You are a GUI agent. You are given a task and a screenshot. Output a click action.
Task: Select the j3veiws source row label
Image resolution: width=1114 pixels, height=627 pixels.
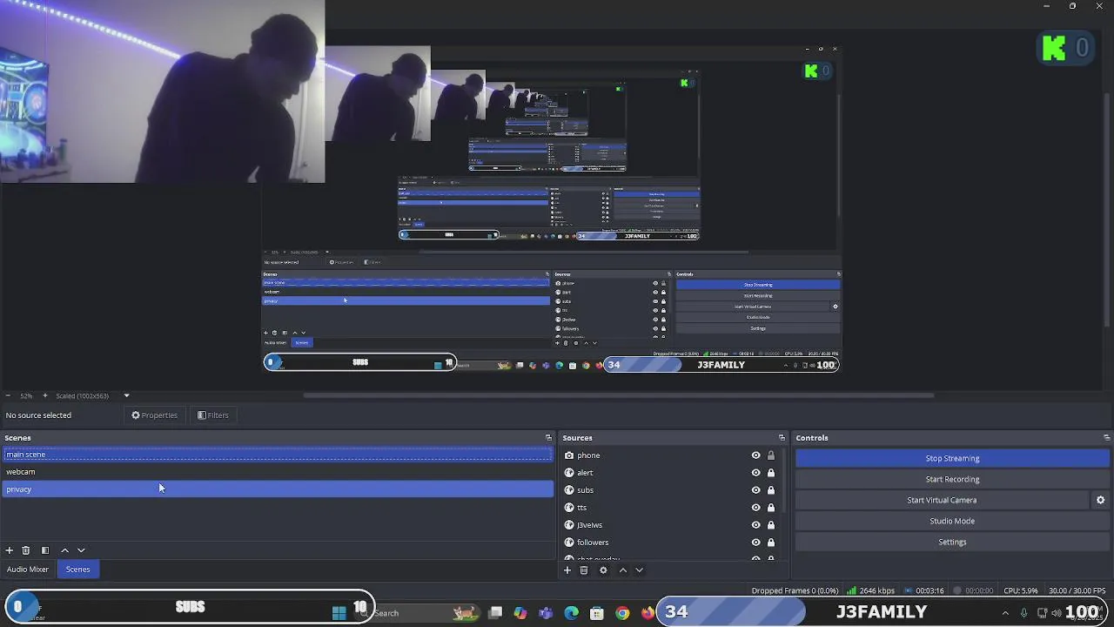589,525
